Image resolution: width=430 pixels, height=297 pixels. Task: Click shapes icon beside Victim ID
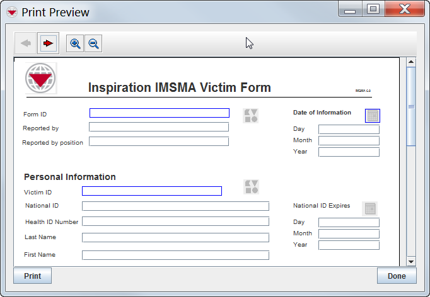tap(252, 187)
